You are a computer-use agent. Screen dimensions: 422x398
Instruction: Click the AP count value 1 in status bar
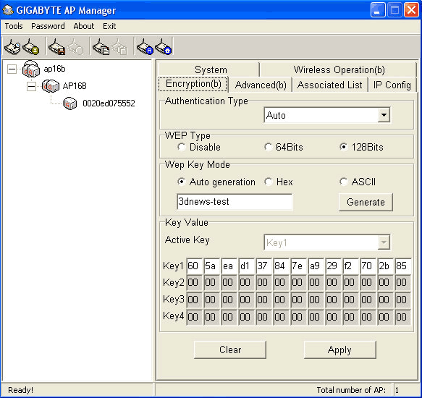397,390
